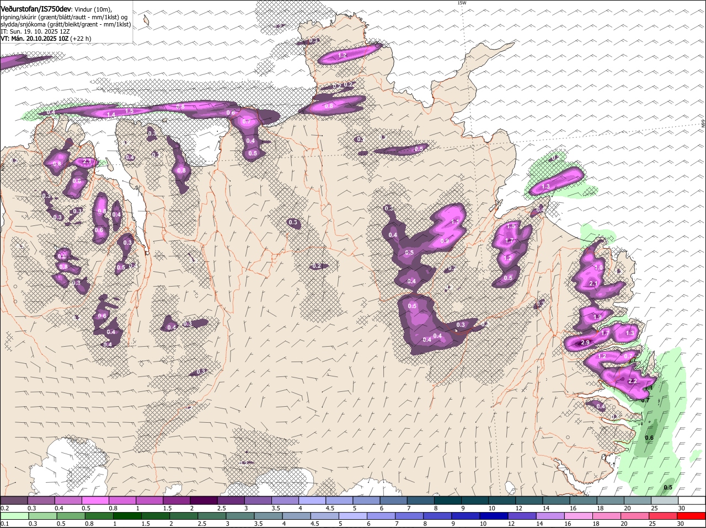
Task: Pick the rain-scale swatch above the 2.5 label
Action: coord(212,516)
